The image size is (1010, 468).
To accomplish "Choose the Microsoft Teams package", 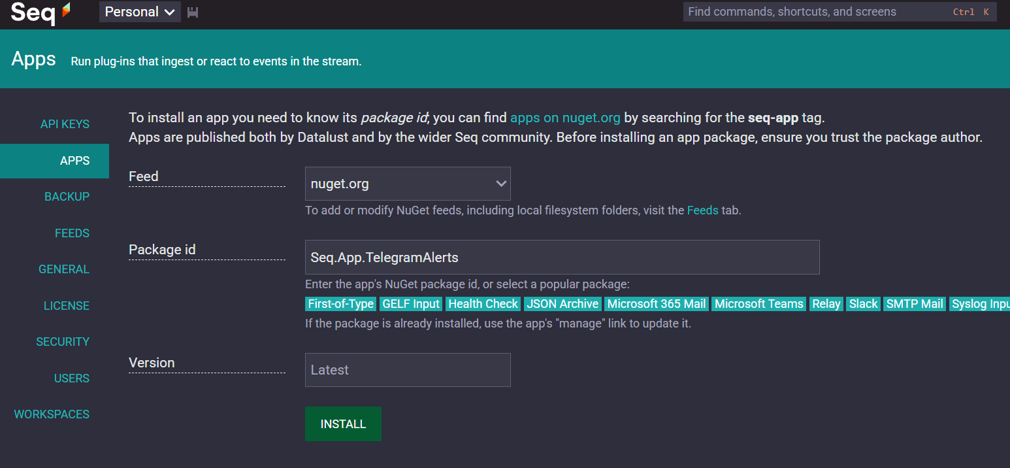I will tap(759, 304).
